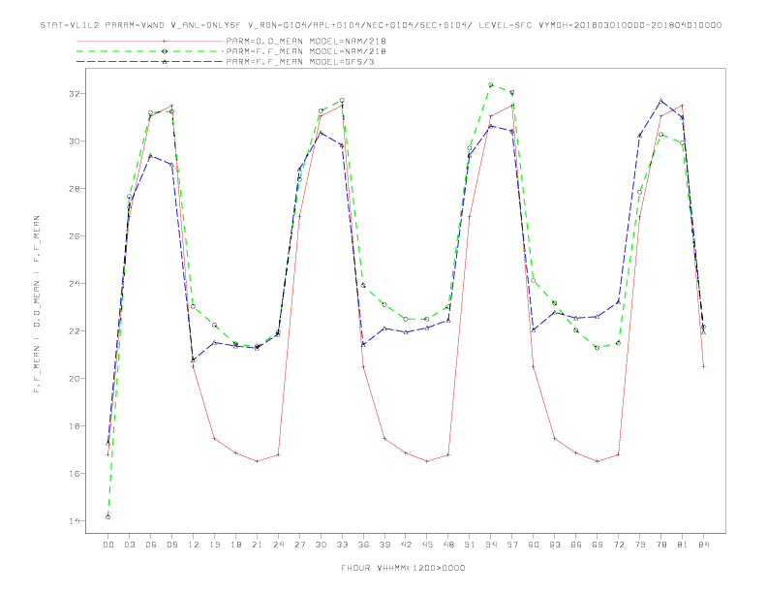The width and height of the screenshot is (767, 593).
Task: Click x-axis forecast hour label 60
Action: 534,545
